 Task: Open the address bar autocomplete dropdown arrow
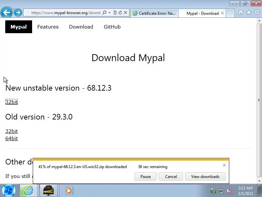coord(110,13)
